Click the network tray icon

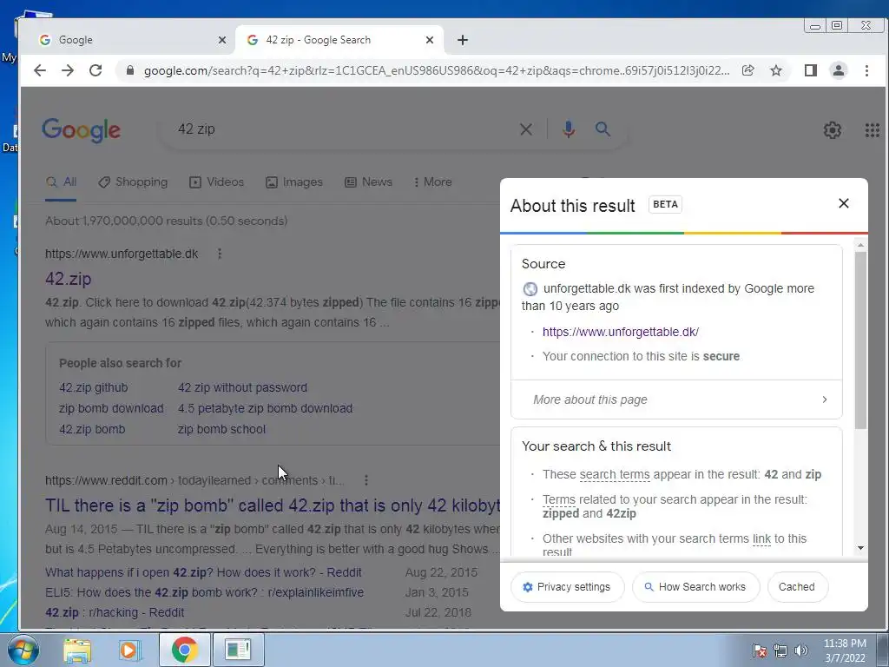click(780, 650)
